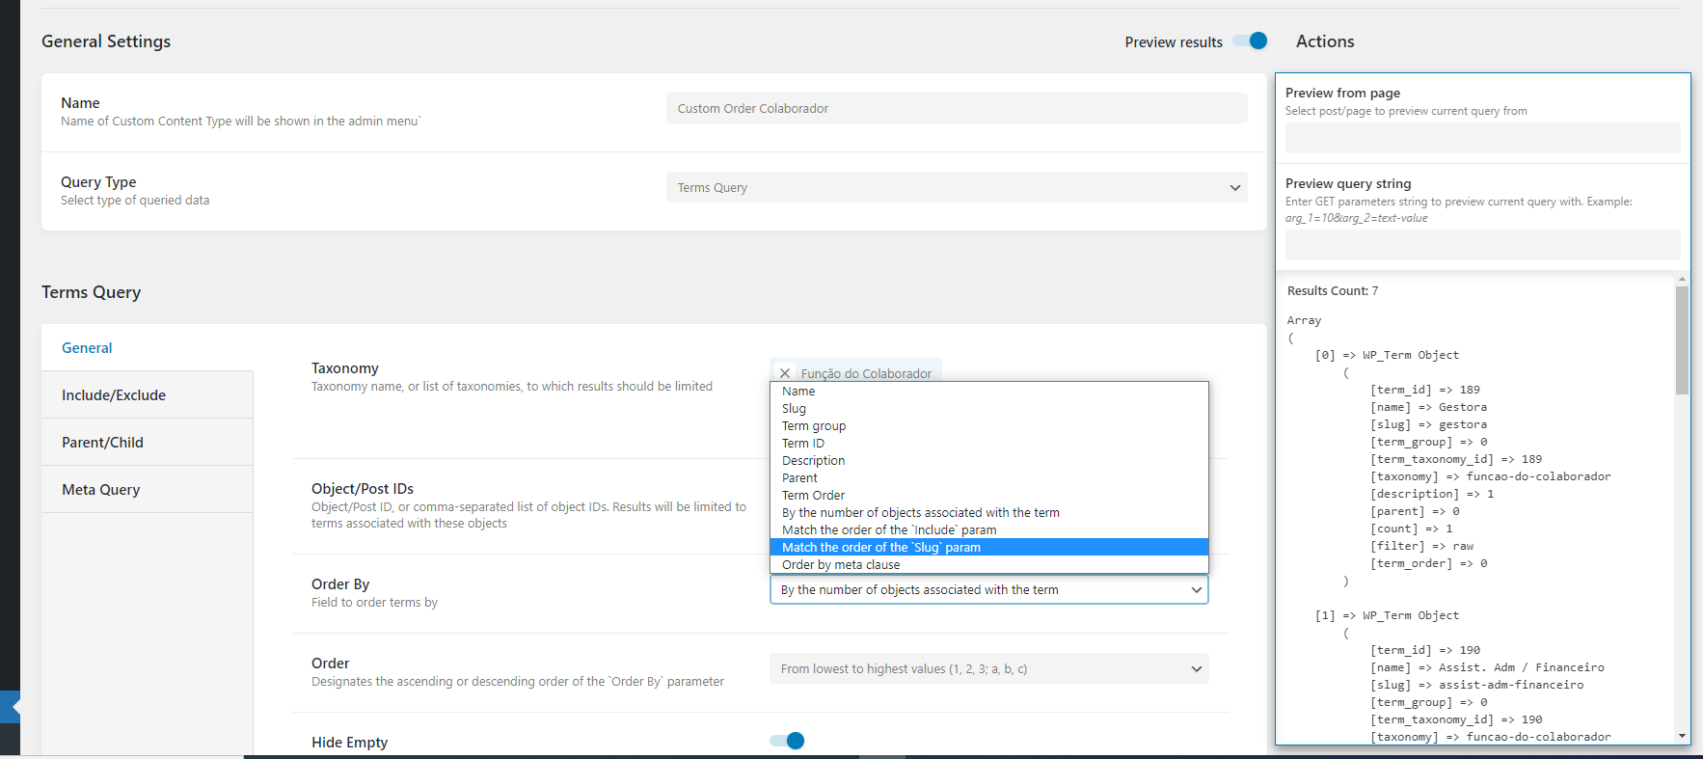Click the '[name] => Assist. Adm / Financeiro' line

coord(1487,667)
